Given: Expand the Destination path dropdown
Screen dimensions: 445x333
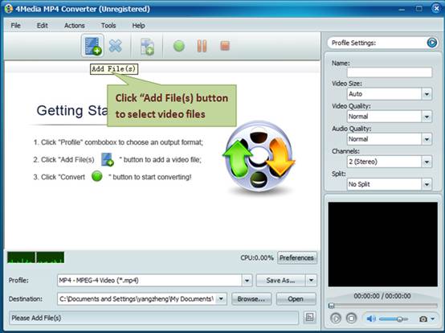Looking at the screenshot, I should tap(221, 299).
